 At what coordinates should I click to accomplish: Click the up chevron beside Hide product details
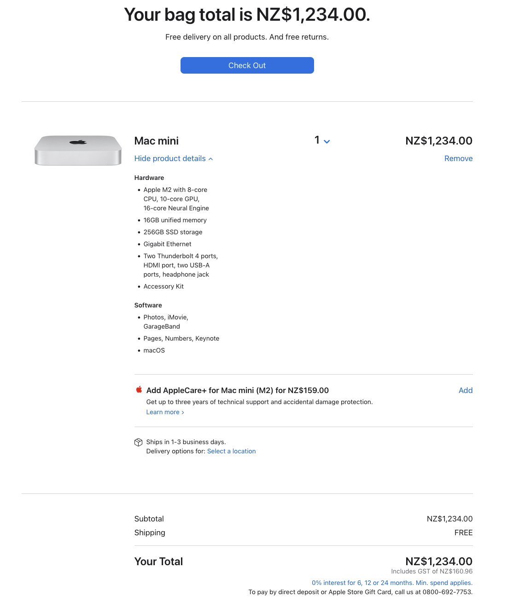(211, 159)
